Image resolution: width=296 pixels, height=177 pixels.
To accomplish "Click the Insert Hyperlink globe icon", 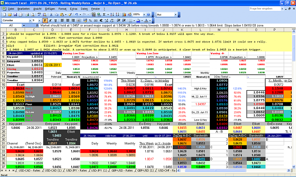I will [99, 15].
